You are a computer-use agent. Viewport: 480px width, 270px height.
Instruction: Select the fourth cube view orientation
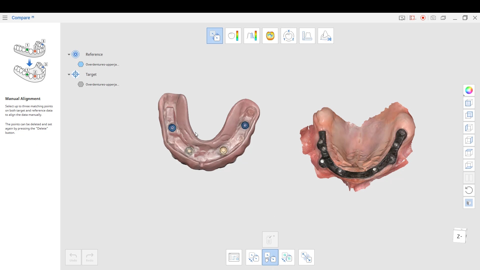click(469, 140)
